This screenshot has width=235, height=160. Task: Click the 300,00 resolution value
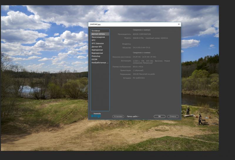(144, 74)
